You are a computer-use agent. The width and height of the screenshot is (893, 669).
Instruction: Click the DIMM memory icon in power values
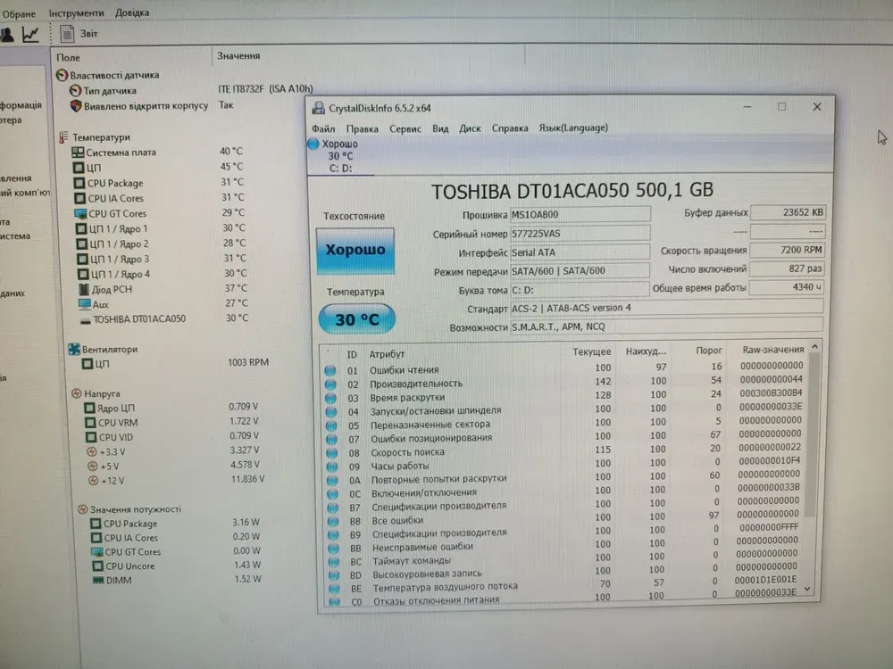pyautogui.click(x=98, y=580)
